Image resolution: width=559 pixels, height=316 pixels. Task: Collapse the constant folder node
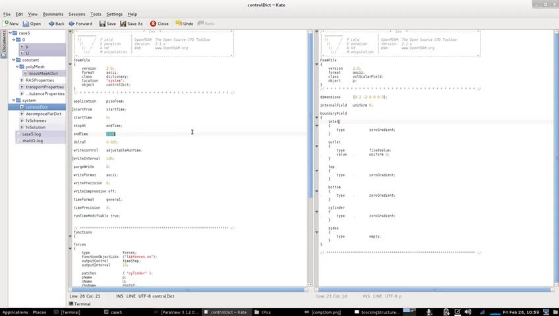pos(15,60)
